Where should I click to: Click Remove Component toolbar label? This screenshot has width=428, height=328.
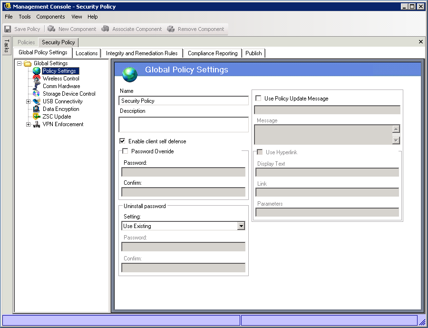pyautogui.click(x=201, y=29)
